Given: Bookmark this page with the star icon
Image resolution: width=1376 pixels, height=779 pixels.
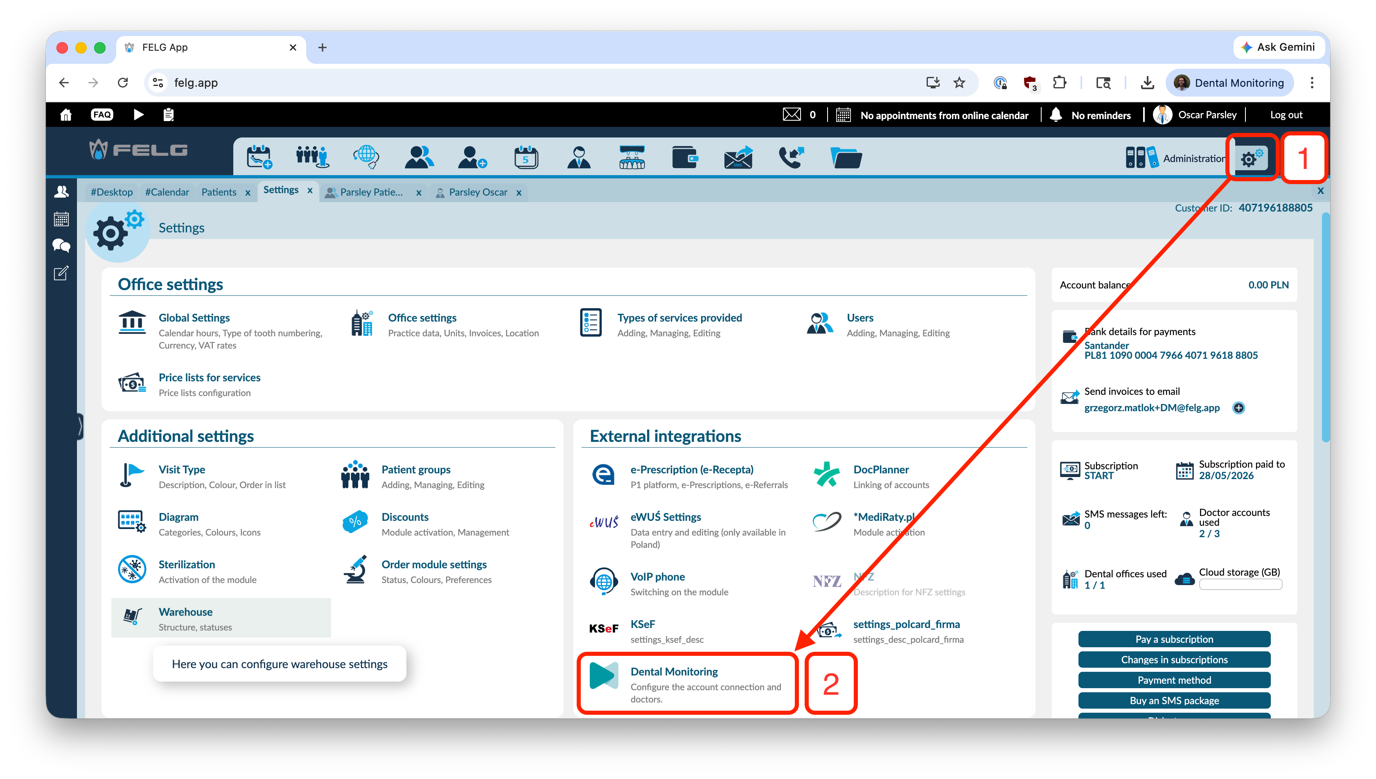Looking at the screenshot, I should coord(959,82).
